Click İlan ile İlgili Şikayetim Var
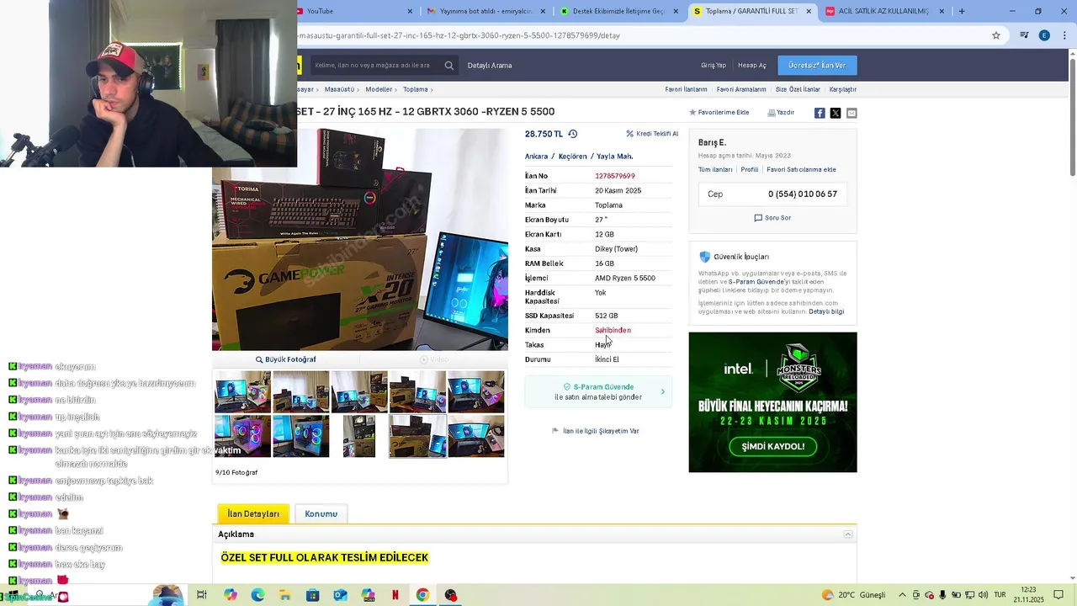1077x606 pixels. (x=596, y=431)
